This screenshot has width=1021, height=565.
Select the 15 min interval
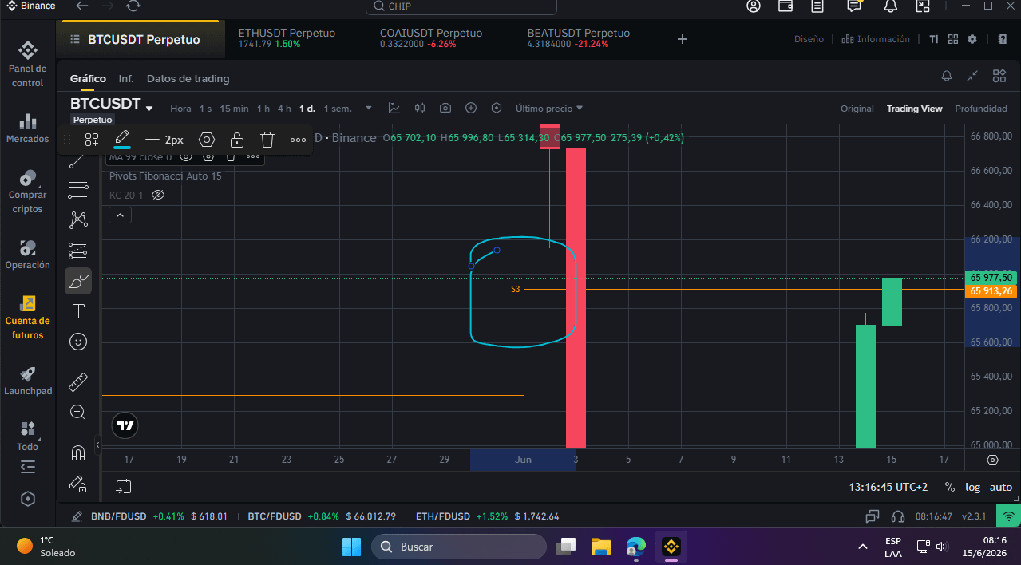coord(234,109)
